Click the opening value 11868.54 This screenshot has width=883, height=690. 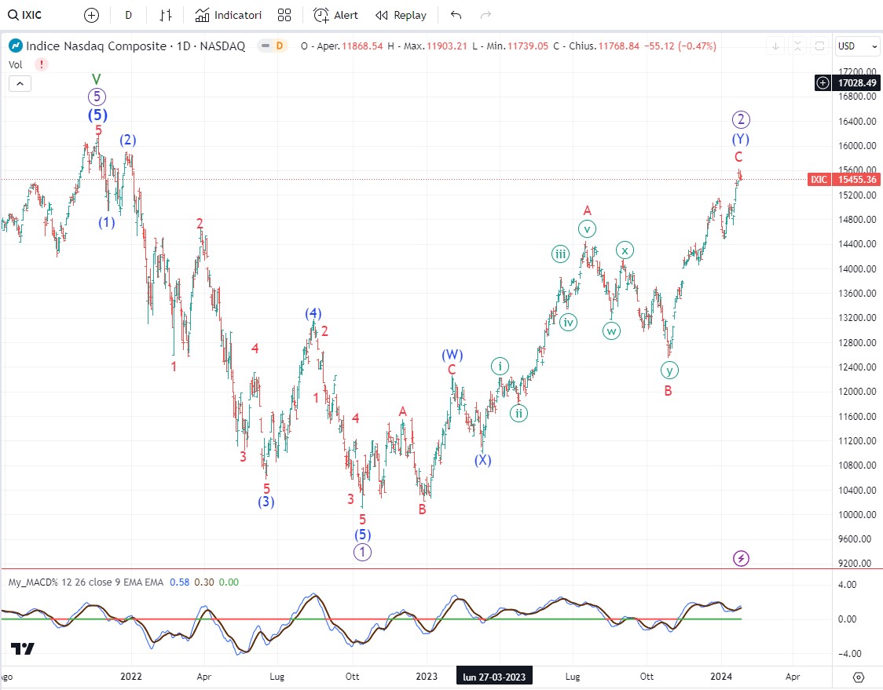pyautogui.click(x=362, y=46)
